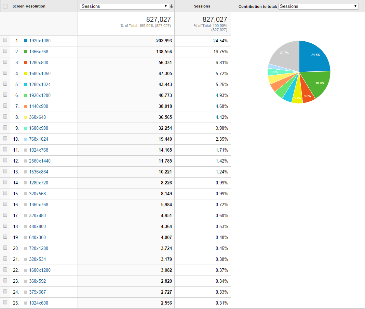365x309 pixels.
Task: Open the 1360x768 resolution link
Action: click(39, 205)
